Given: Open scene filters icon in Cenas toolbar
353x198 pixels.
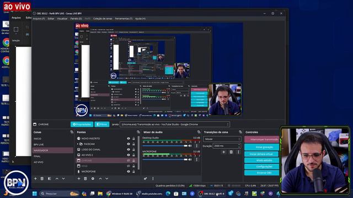Looking at the screenshot, I should pyautogui.click(x=49, y=179).
